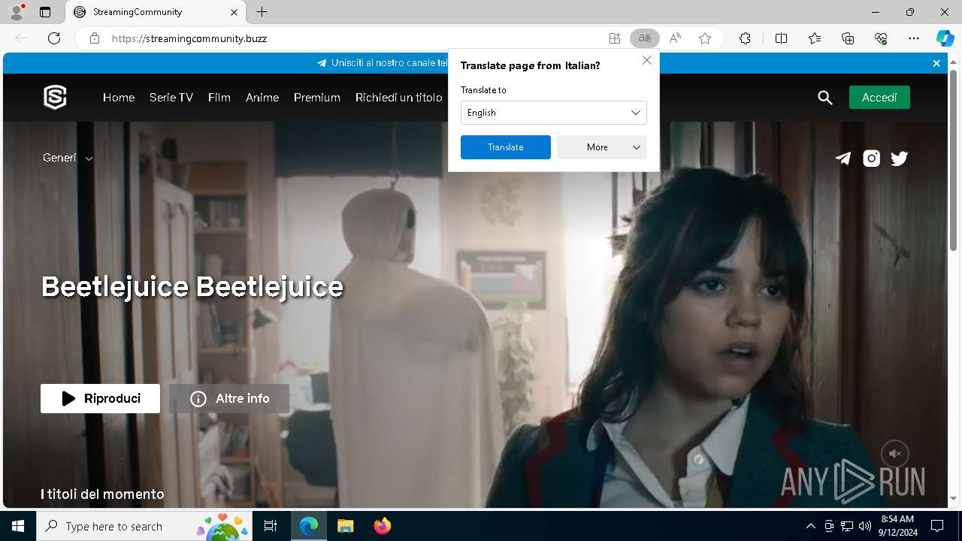Click the green Accedi button
This screenshot has width=962, height=541.
click(x=879, y=98)
